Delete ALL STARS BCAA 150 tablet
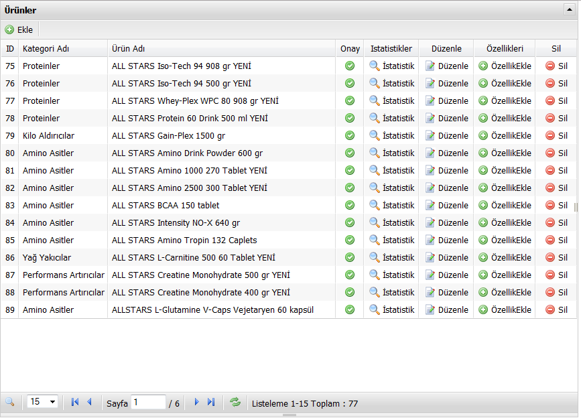This screenshot has width=581, height=418. point(557,205)
